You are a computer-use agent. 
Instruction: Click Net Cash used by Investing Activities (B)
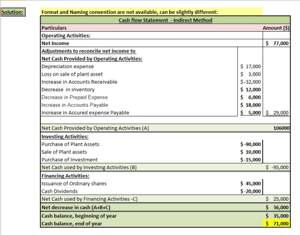click(x=89, y=167)
